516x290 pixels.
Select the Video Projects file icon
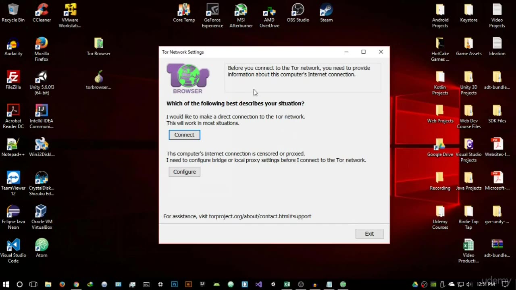[x=497, y=16]
